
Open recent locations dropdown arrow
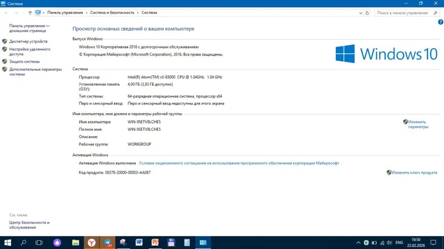23,13
